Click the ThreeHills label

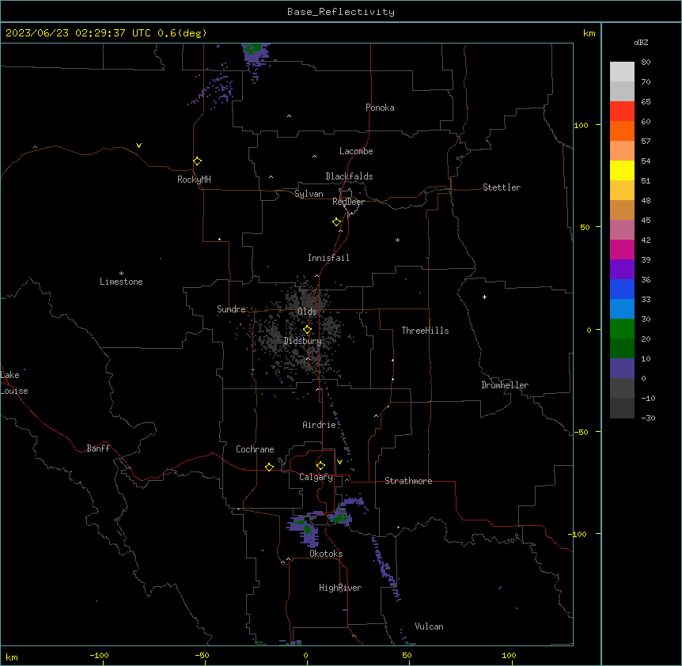426,331
